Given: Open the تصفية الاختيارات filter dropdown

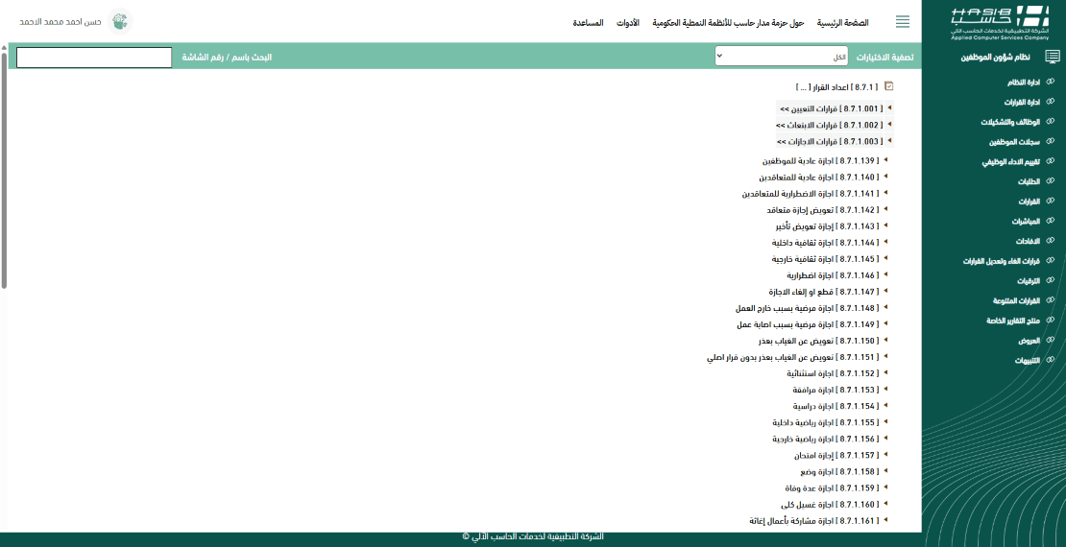Looking at the screenshot, I should 781,58.
